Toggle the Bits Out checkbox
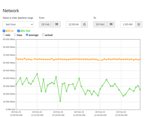The image size is (145, 117). pos(19,31)
